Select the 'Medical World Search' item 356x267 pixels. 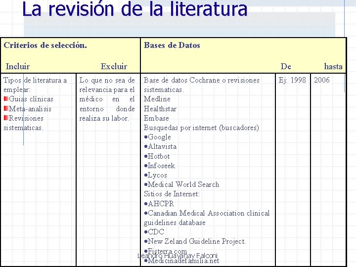pyautogui.click(x=181, y=184)
